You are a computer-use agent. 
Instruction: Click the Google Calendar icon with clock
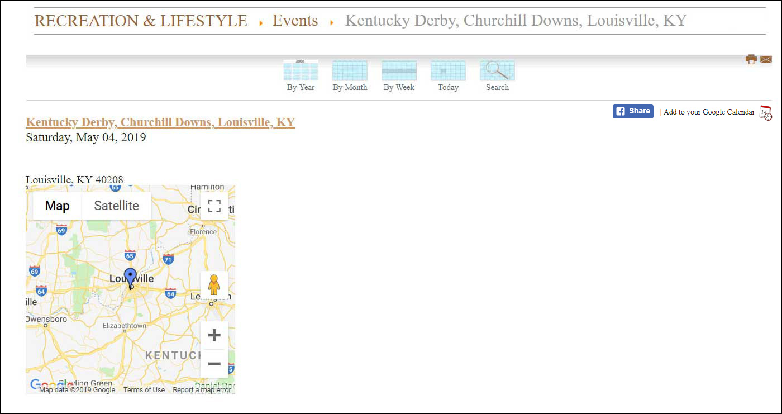pos(766,112)
